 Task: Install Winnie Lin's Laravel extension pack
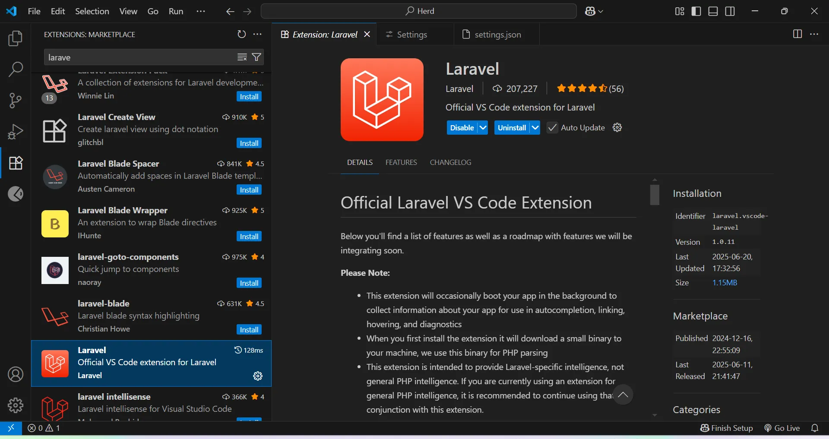click(x=249, y=97)
